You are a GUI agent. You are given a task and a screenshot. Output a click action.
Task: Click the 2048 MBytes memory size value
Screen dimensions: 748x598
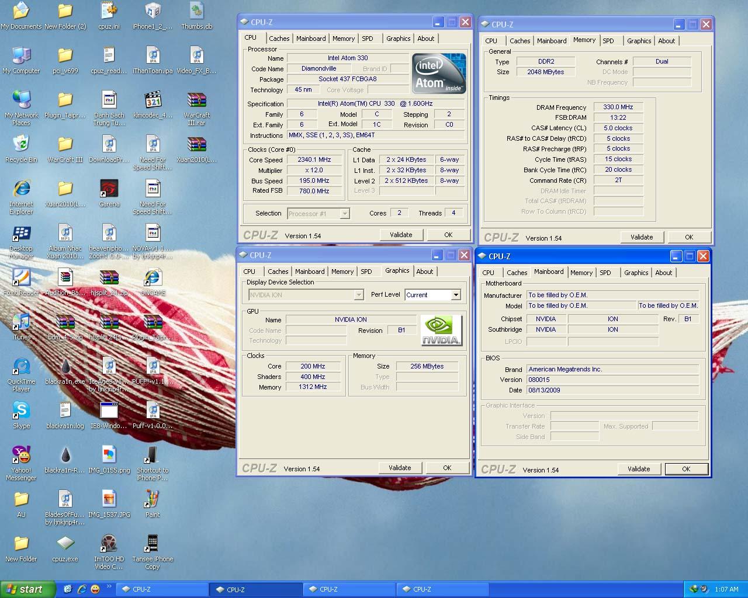pos(546,72)
